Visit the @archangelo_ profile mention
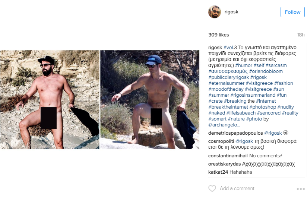The width and height of the screenshot is (307, 199). [x=224, y=125]
